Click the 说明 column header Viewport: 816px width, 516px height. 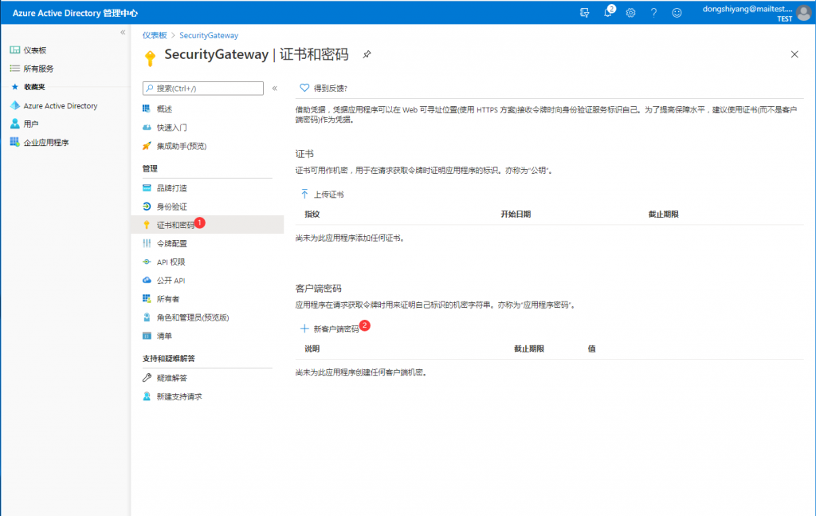pyautogui.click(x=312, y=349)
